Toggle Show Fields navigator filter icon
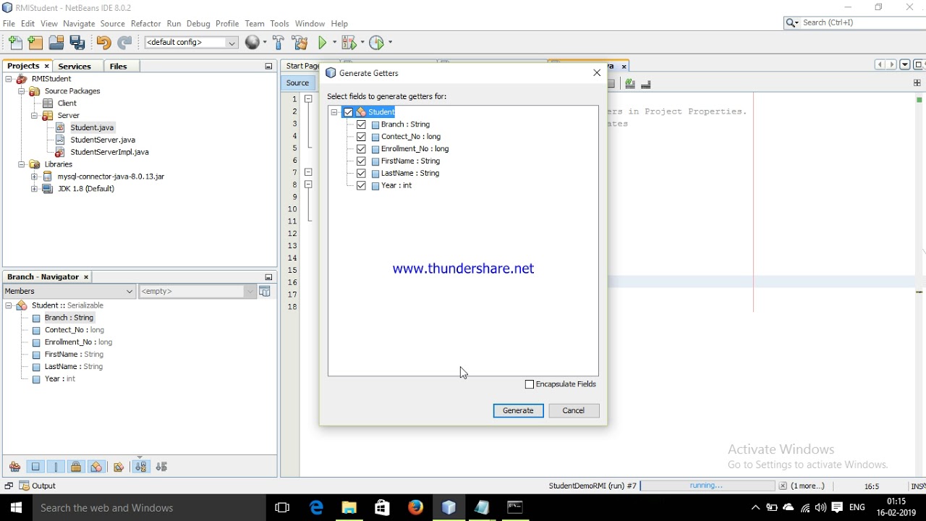 click(x=35, y=467)
